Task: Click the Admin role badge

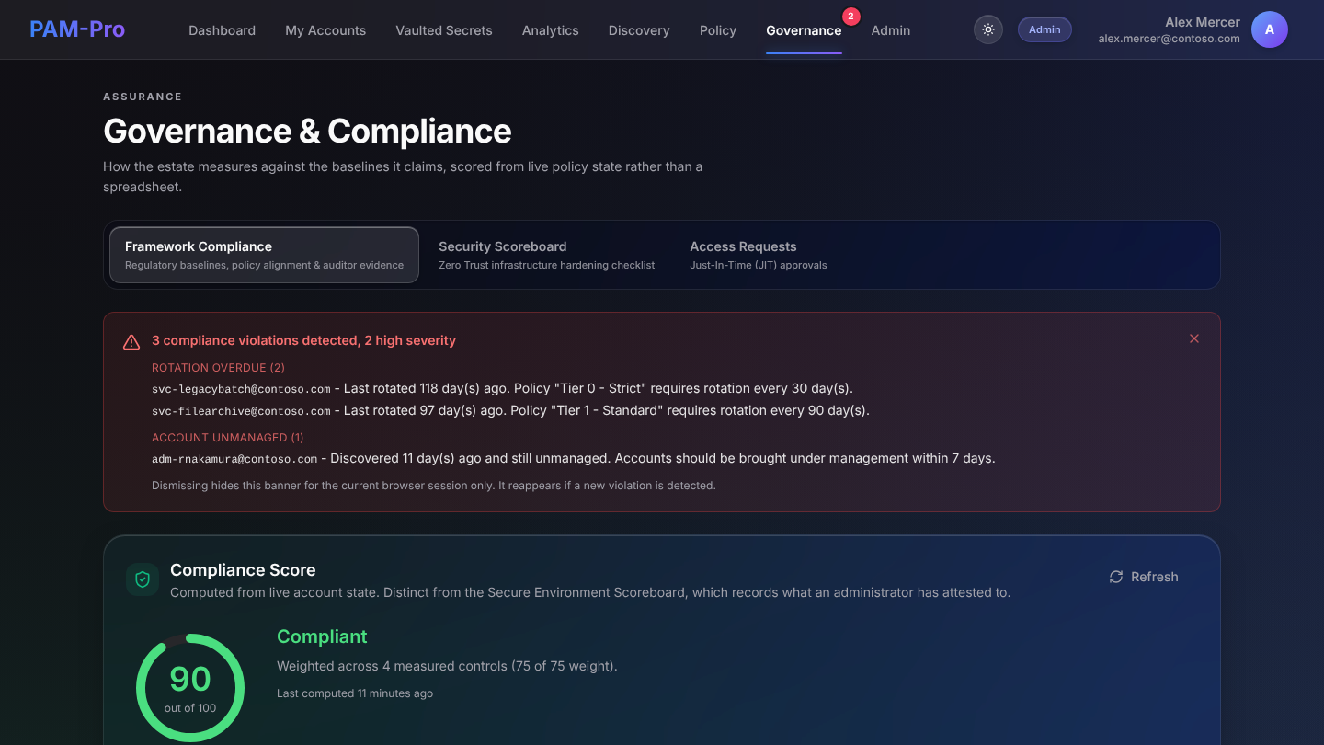Action: (1044, 29)
